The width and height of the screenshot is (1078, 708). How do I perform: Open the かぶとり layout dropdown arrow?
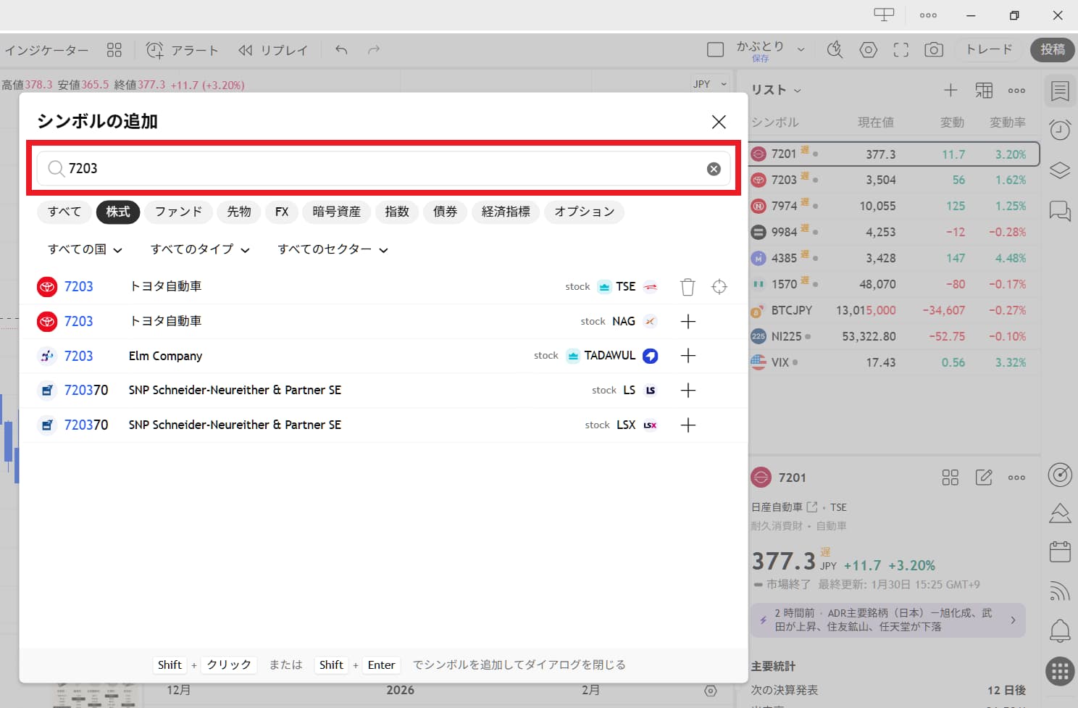pyautogui.click(x=801, y=49)
